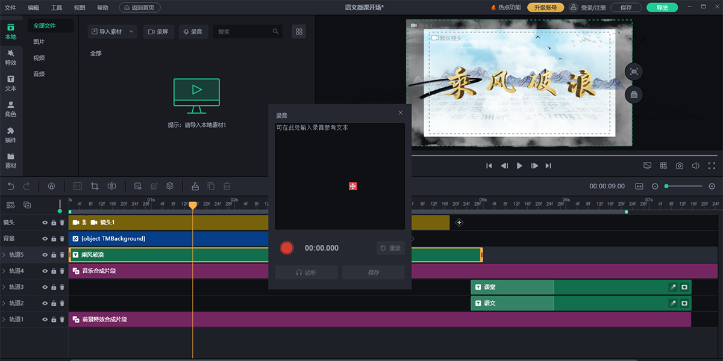Click the crop tool in timeline toolbar
The width and height of the screenshot is (723, 361).
tap(95, 187)
